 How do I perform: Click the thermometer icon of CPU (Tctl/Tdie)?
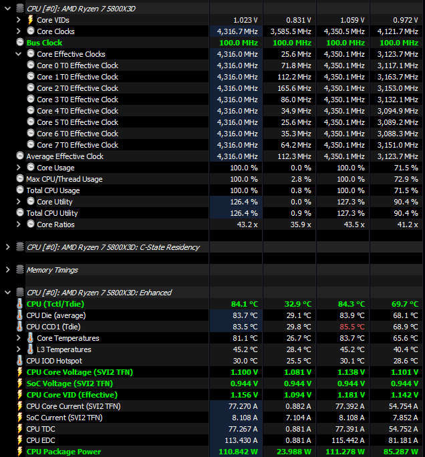coord(19,304)
